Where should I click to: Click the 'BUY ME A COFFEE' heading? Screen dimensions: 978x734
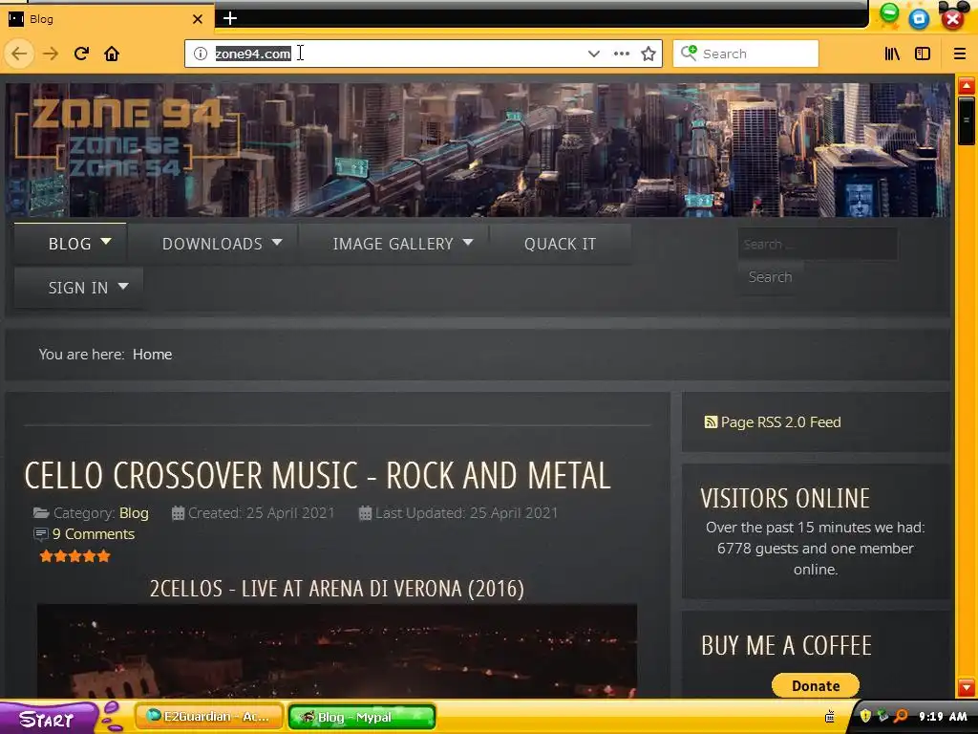[x=786, y=645]
